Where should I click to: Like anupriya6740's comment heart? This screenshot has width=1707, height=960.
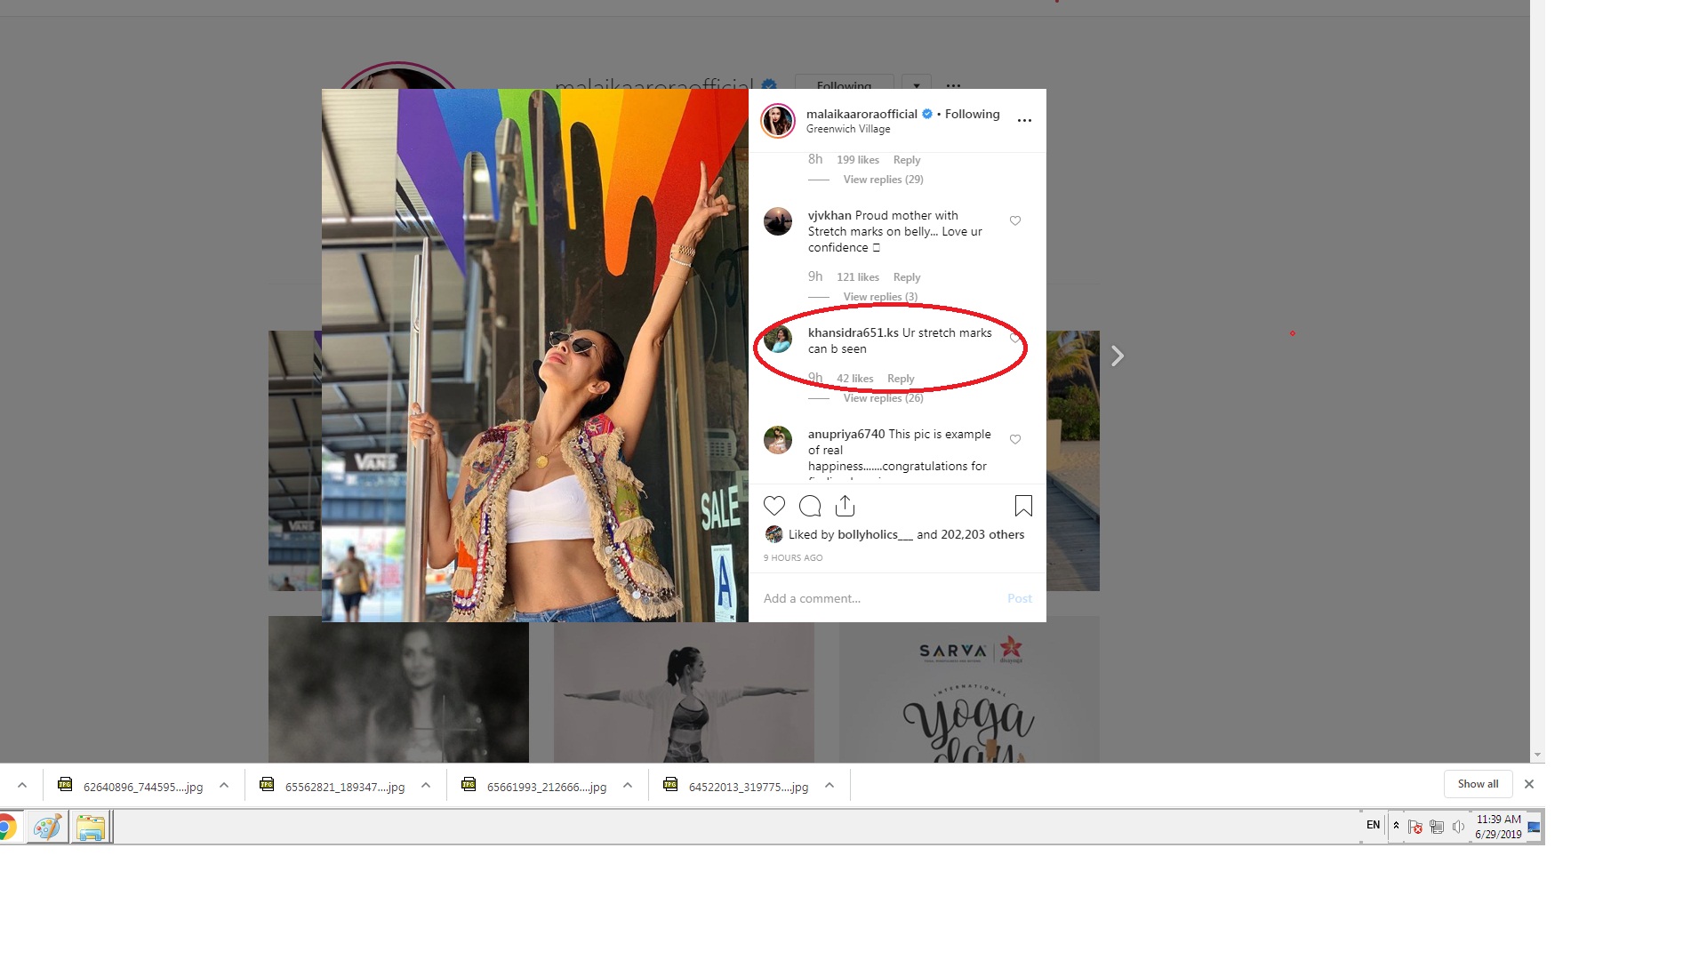pos(1015,439)
